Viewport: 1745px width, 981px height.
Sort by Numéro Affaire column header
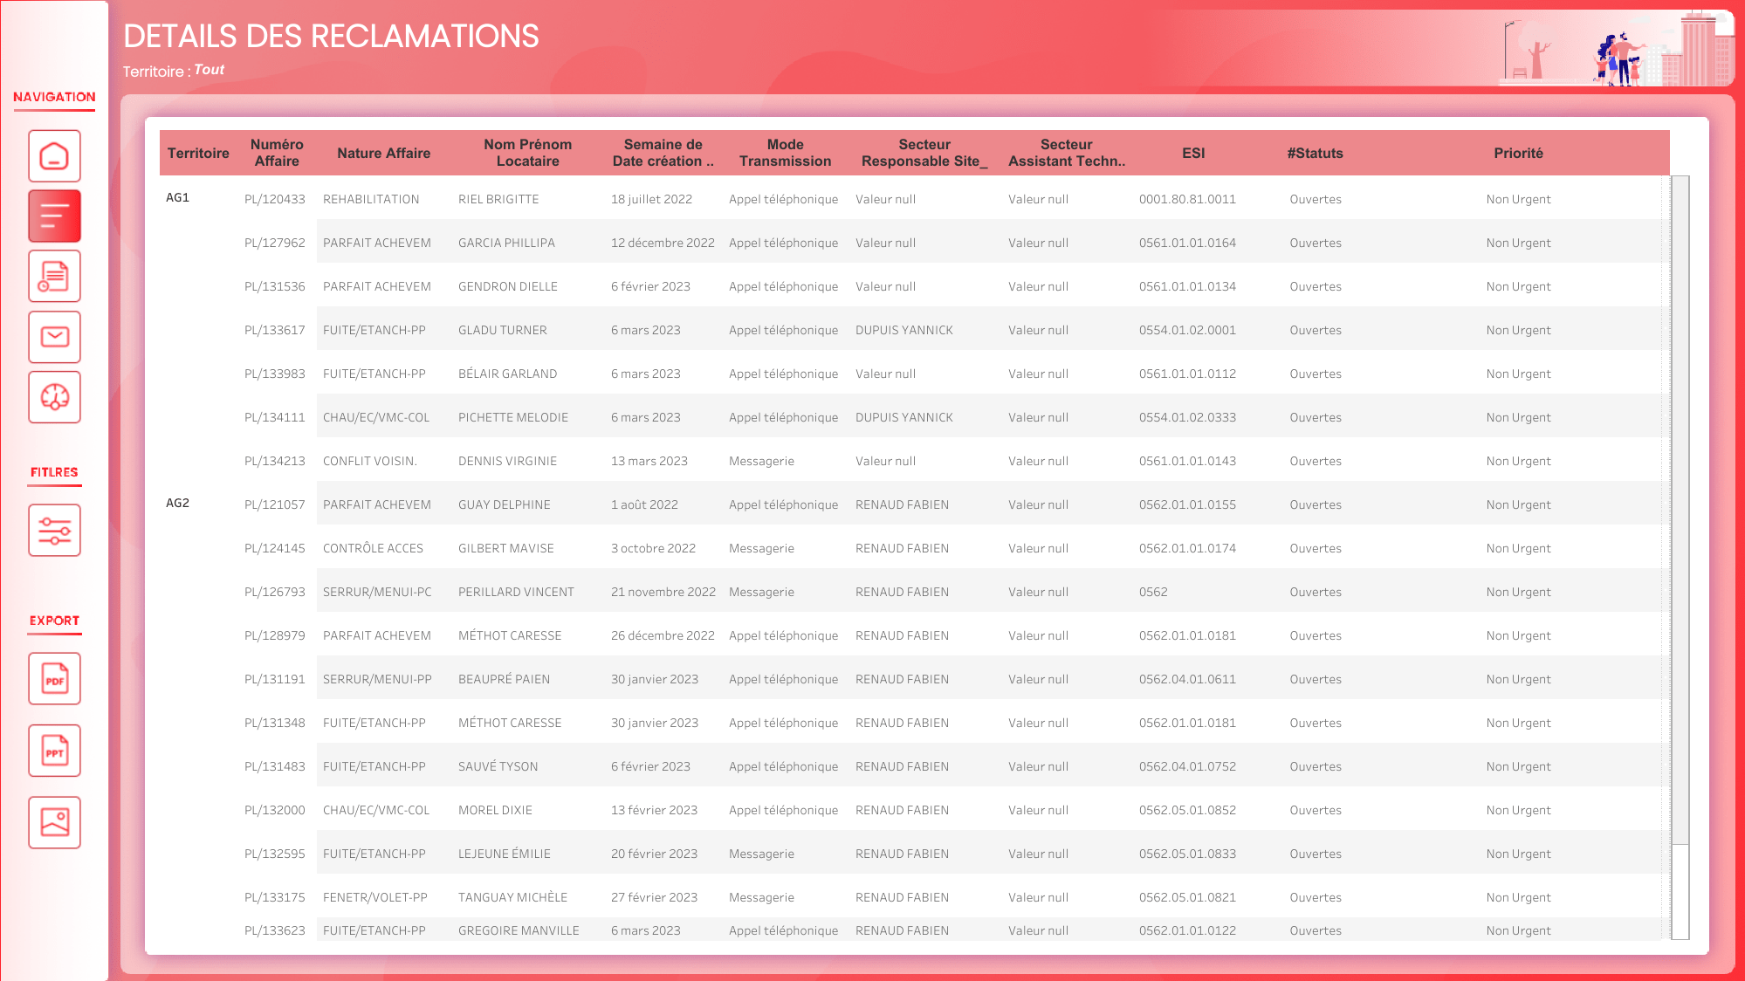(x=277, y=153)
